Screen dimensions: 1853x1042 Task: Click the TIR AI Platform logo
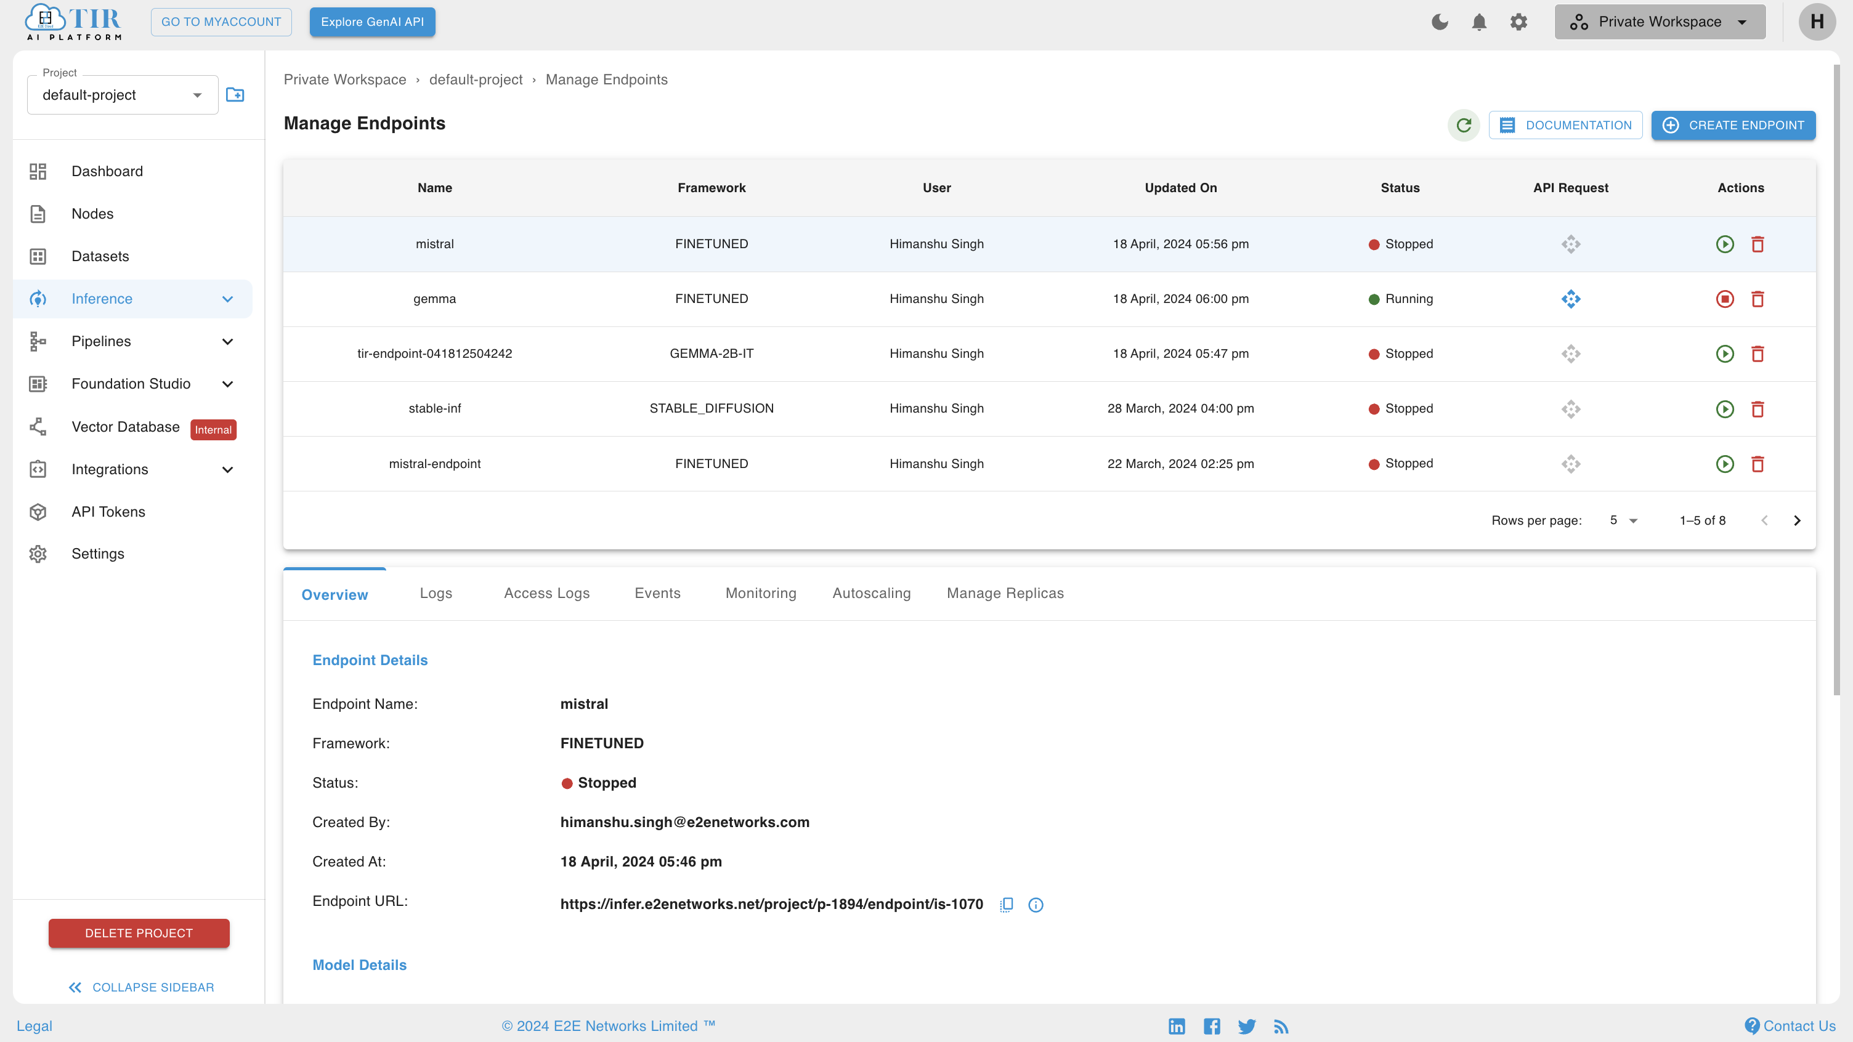pos(73,22)
